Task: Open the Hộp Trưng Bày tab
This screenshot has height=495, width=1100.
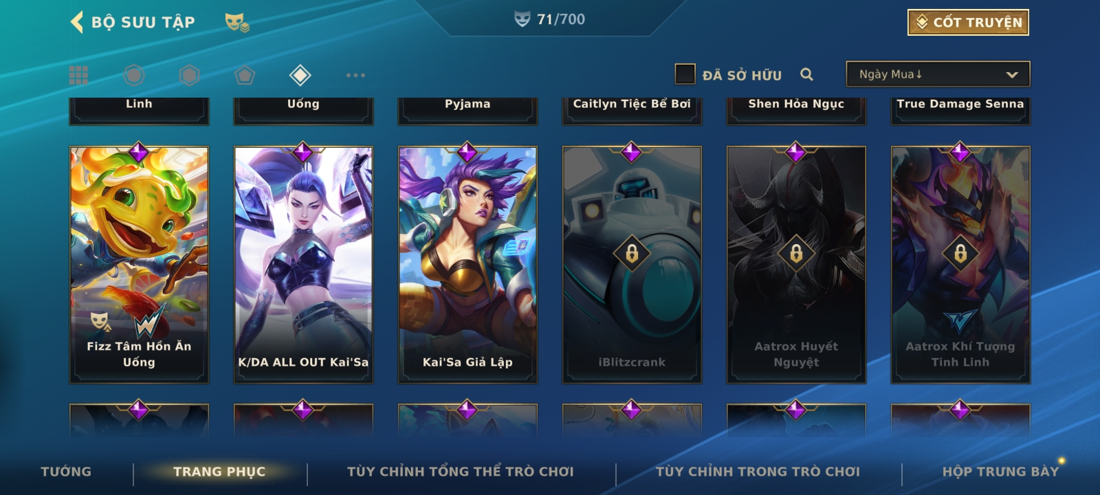Action: coord(1000,472)
